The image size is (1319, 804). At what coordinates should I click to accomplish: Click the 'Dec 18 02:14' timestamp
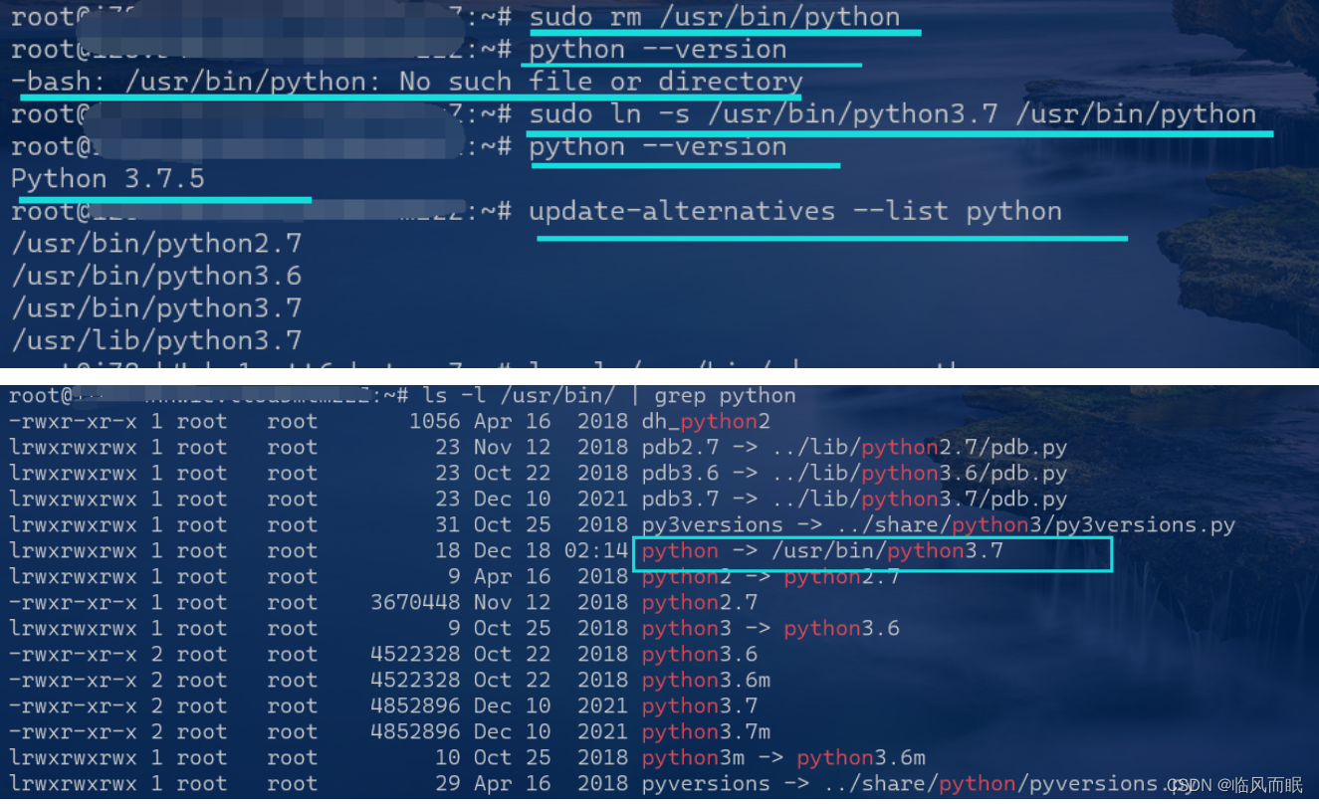(550, 551)
